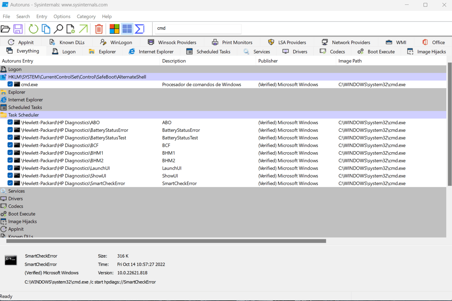Select the Image Hijacks section row in the list
The height and width of the screenshot is (301, 452).
[223, 221]
